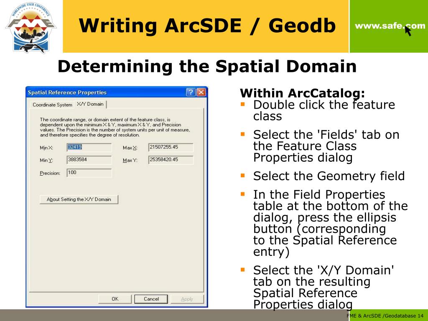This screenshot has width=428, height=321.
Task: Click the Precision input field
Action: [89, 173]
